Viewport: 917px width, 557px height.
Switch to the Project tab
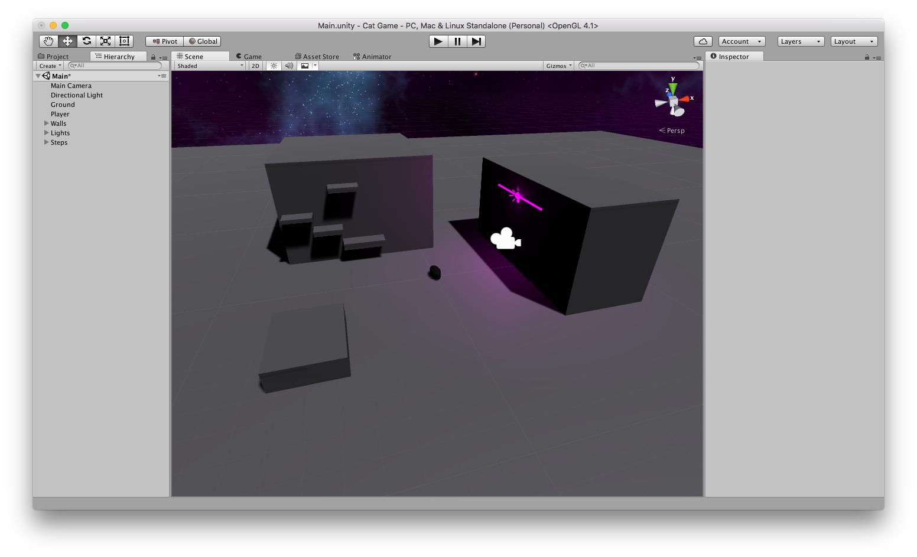(x=54, y=57)
